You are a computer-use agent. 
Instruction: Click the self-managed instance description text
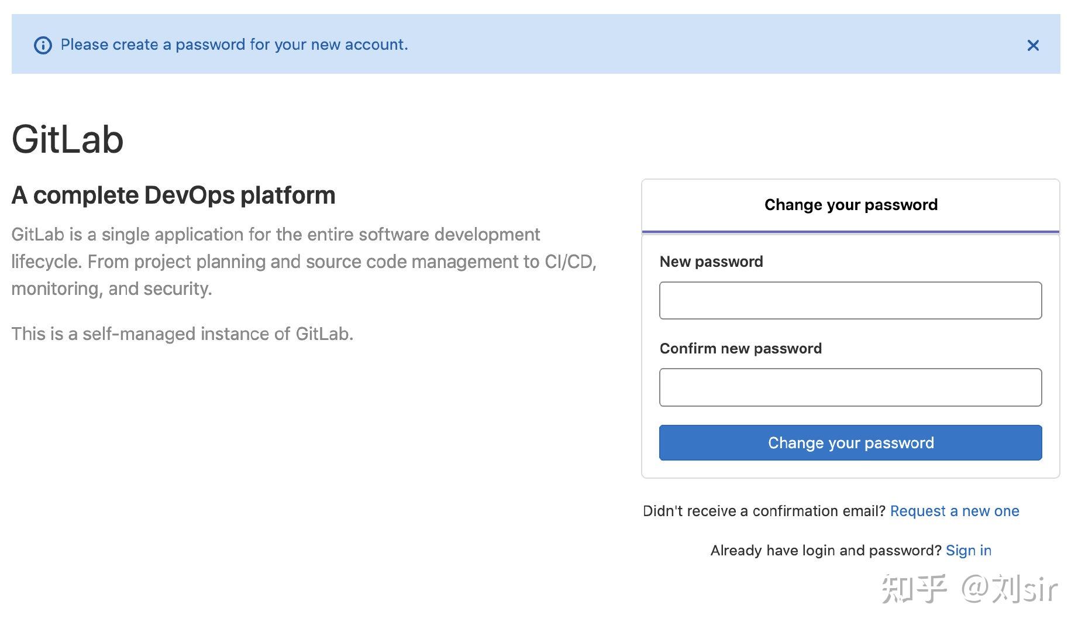[182, 334]
